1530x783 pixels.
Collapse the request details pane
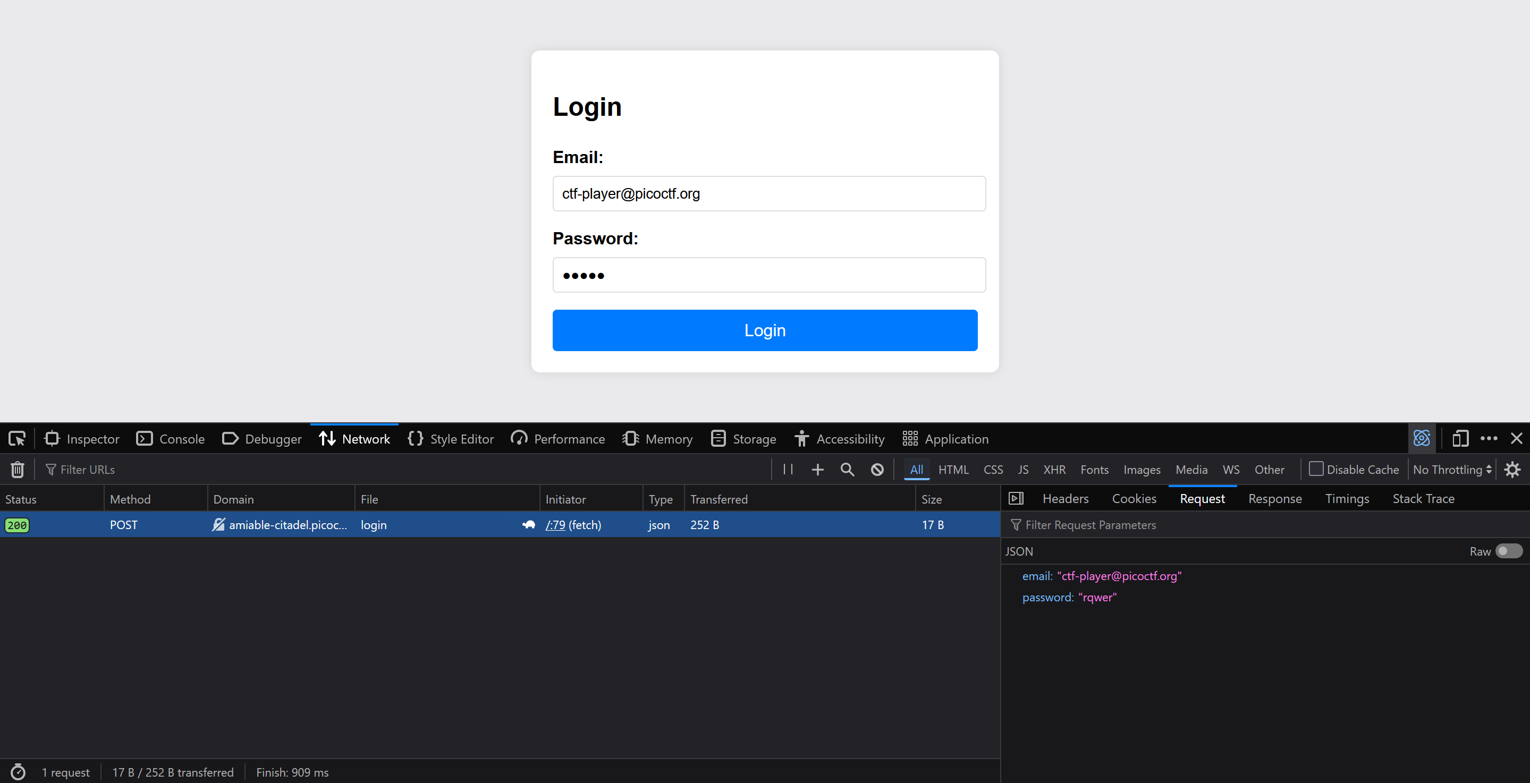[x=1016, y=499]
